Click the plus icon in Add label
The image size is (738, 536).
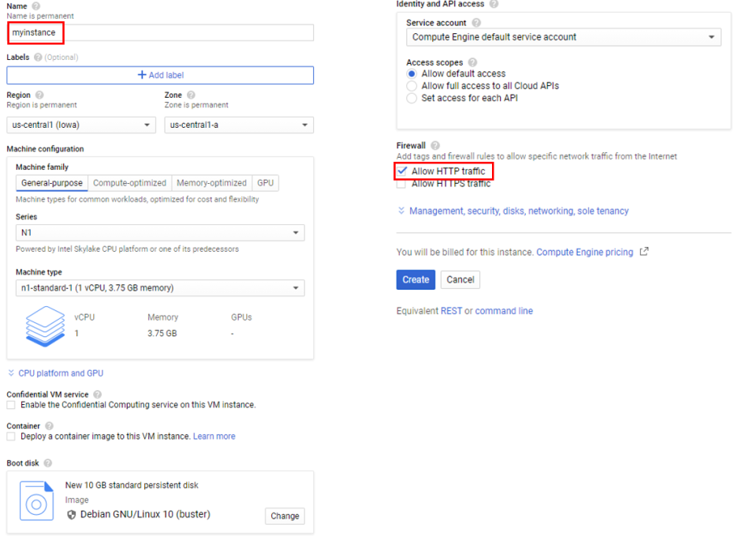click(x=142, y=74)
